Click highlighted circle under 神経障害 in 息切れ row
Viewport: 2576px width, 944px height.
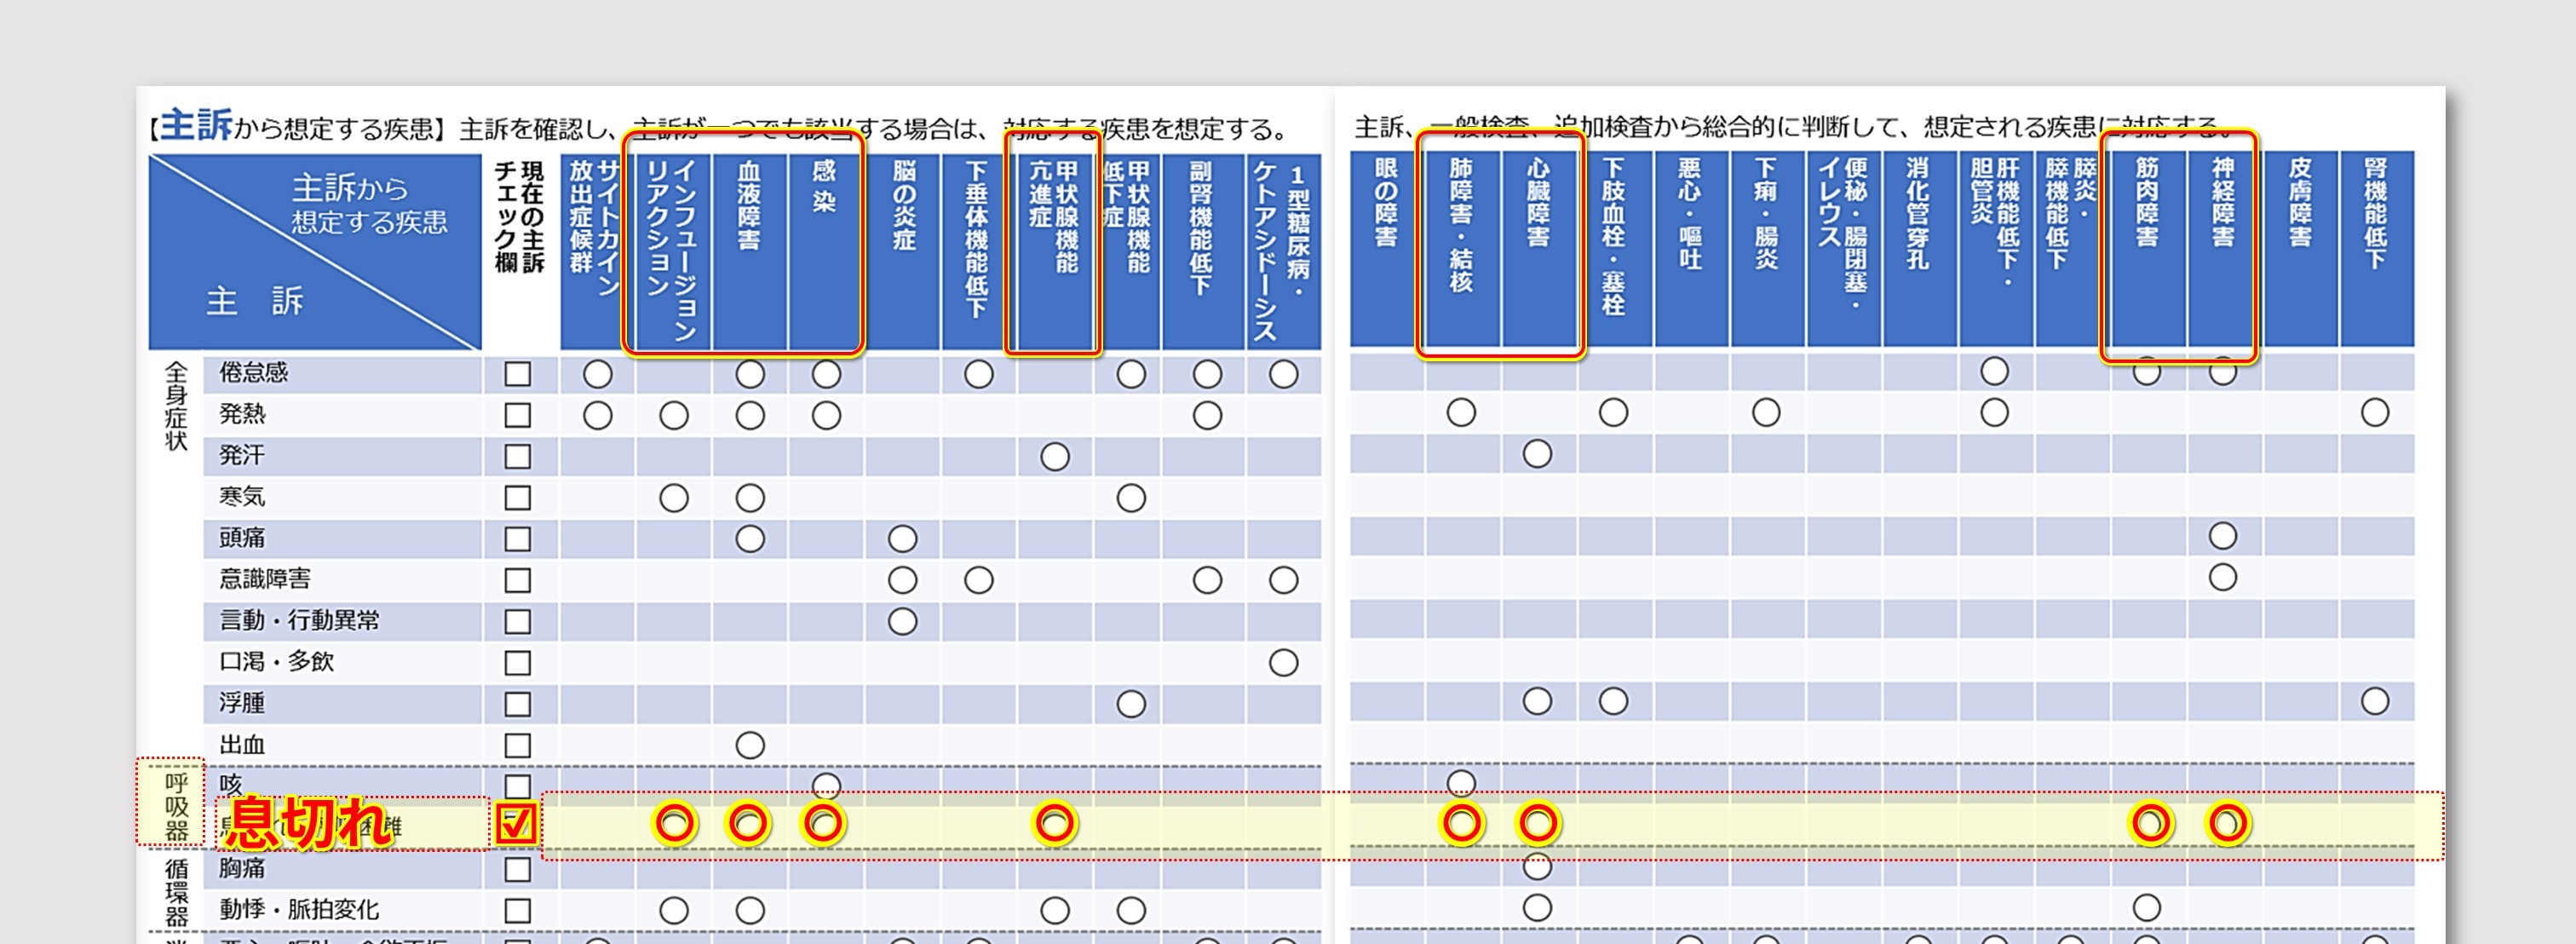[2227, 823]
